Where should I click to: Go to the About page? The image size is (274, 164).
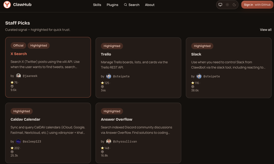click(x=150, y=5)
